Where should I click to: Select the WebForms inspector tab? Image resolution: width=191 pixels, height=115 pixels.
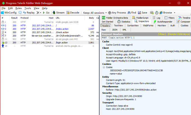click(148, 26)
